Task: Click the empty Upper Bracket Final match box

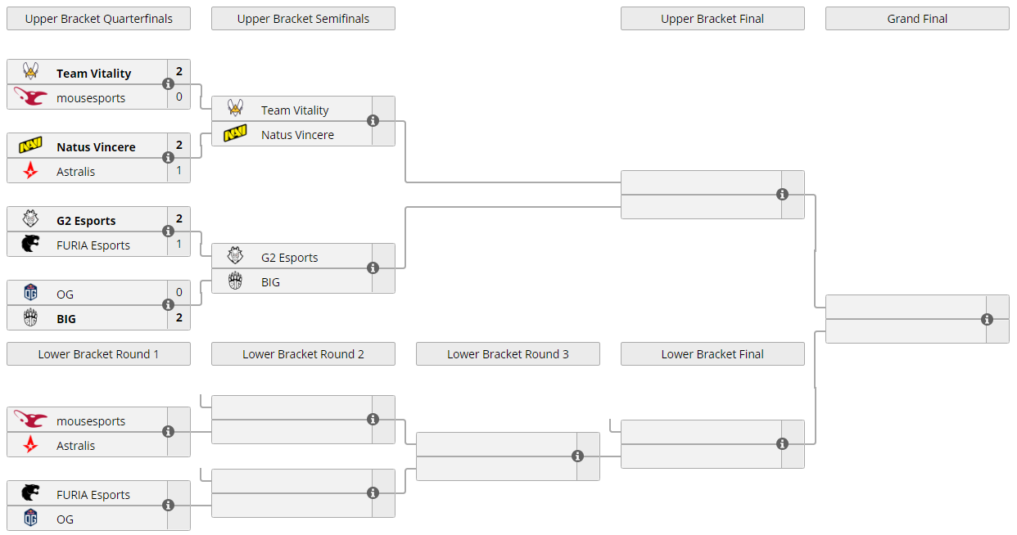Action: [x=701, y=195]
